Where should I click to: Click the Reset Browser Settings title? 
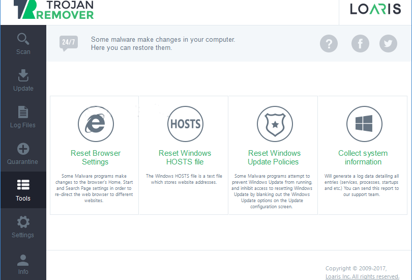96,157
